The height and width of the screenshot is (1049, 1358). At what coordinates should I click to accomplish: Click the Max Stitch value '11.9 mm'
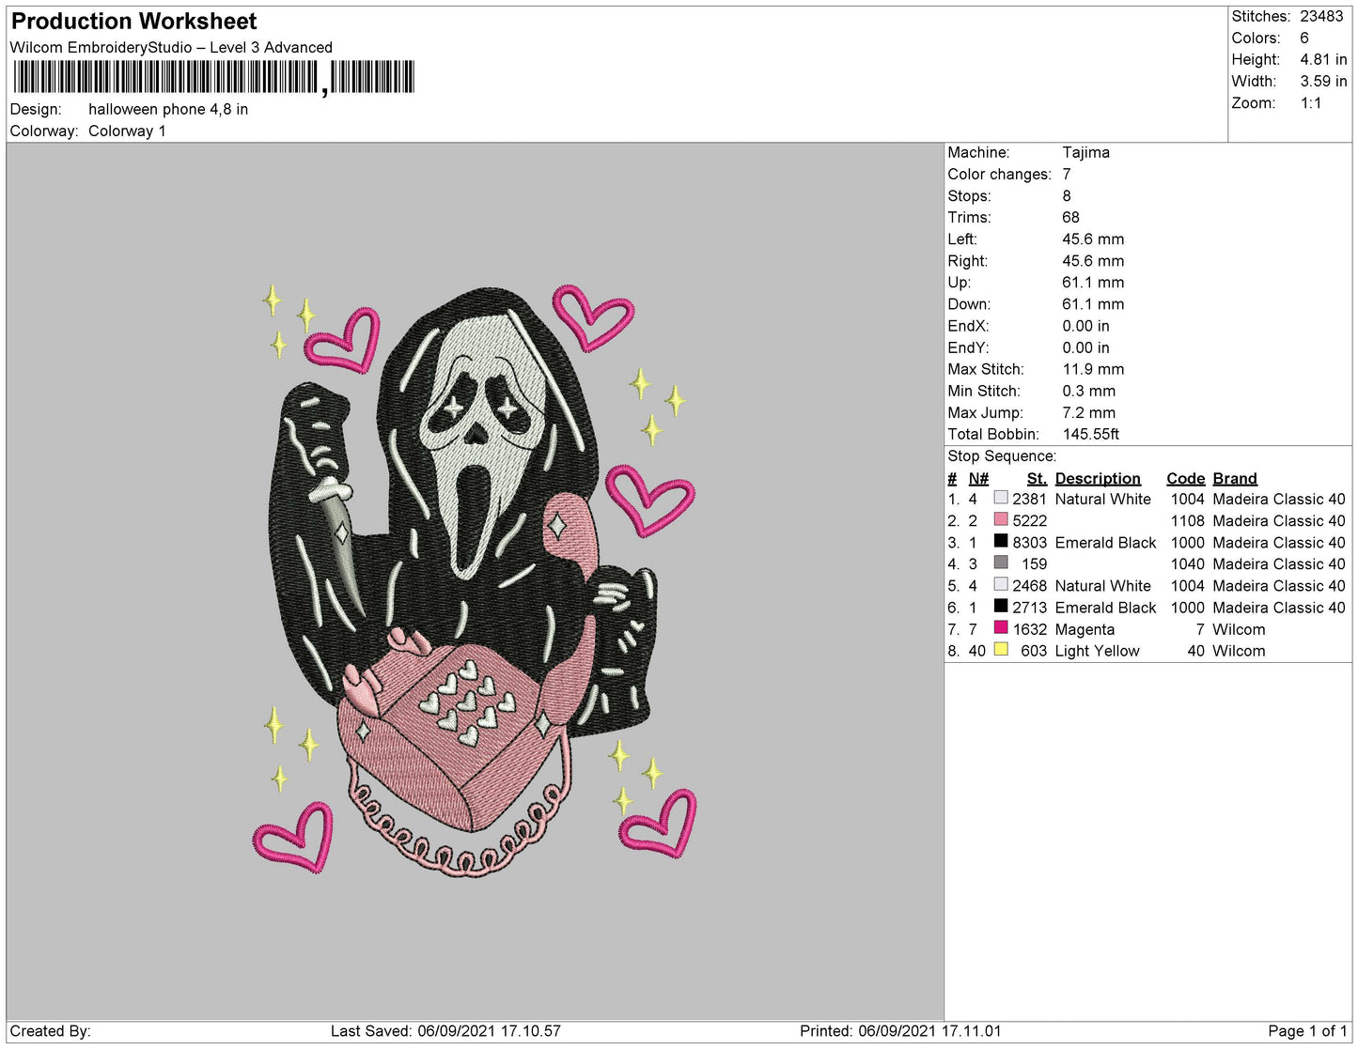pyautogui.click(x=1093, y=369)
